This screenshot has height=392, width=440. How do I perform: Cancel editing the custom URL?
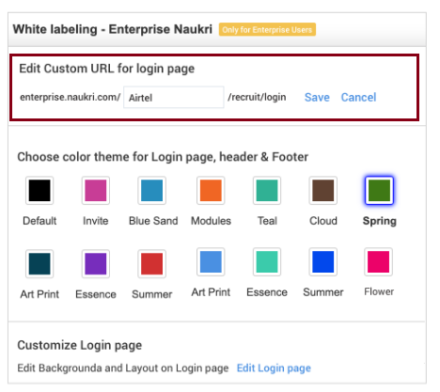click(x=358, y=97)
